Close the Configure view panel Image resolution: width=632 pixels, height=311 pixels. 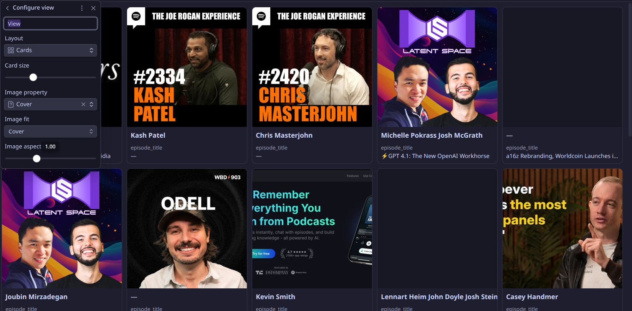pos(93,8)
